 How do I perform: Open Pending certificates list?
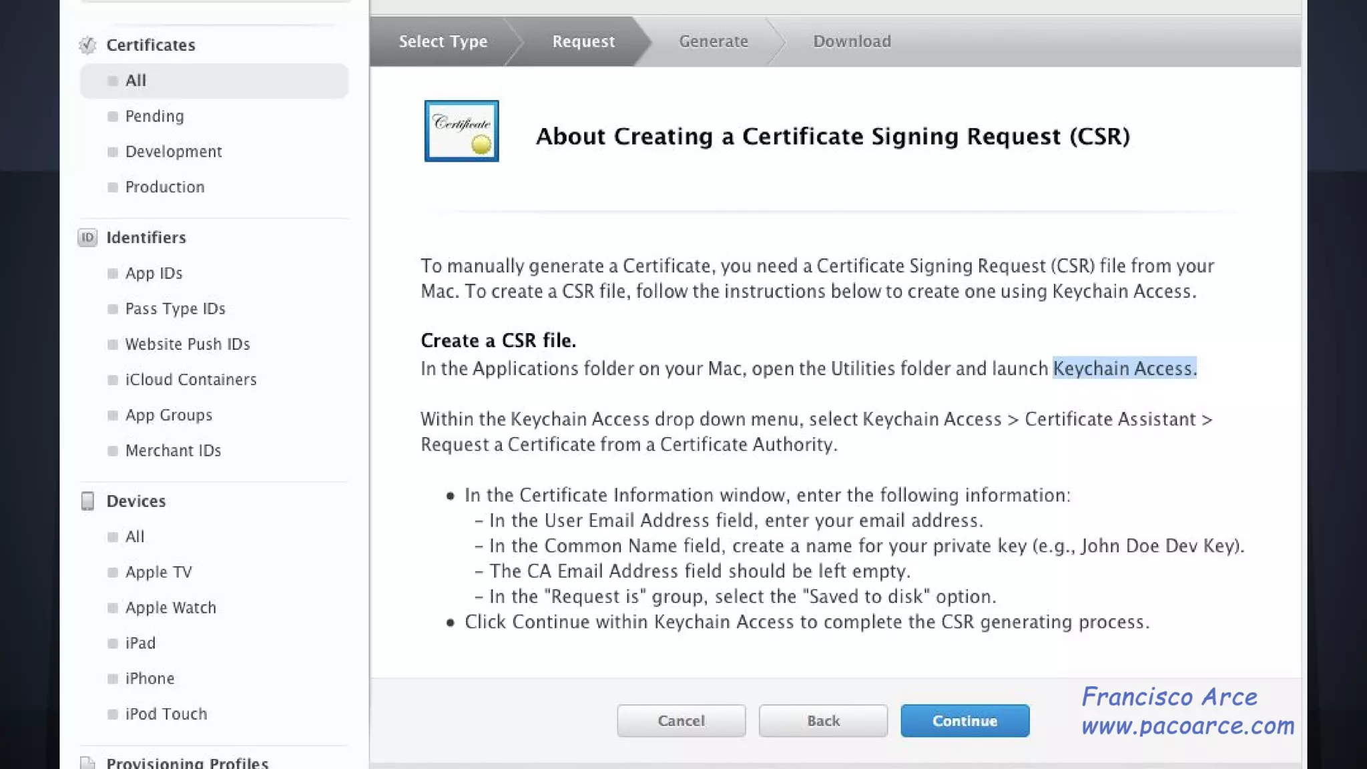click(x=154, y=116)
